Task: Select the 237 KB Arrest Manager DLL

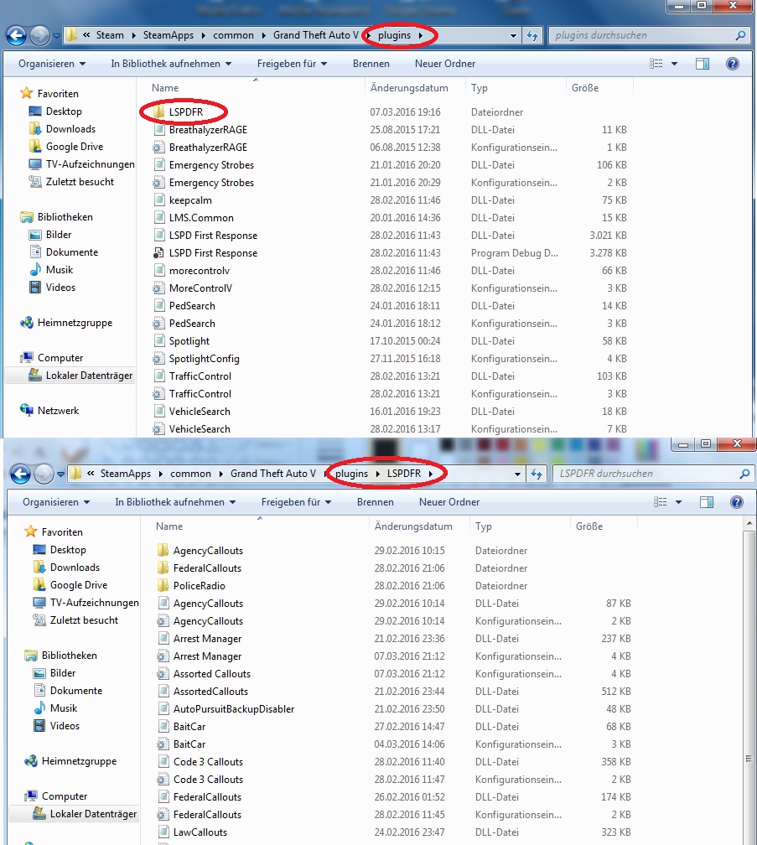Action: 207,639
